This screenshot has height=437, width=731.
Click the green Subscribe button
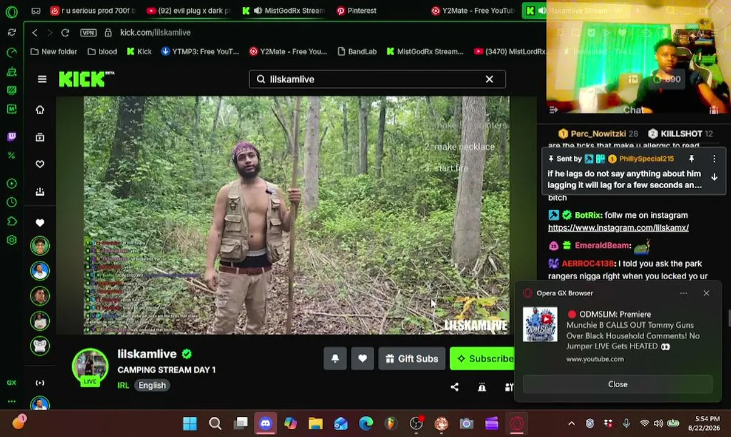coord(483,359)
